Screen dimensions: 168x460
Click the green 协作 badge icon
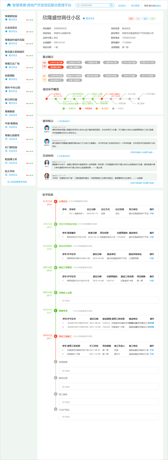coord(153,19)
